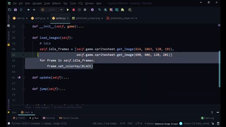Toggle the Structure side panel
Image resolution: width=226 pixels, height=127 pixels.
pyautogui.click(x=8, y=38)
